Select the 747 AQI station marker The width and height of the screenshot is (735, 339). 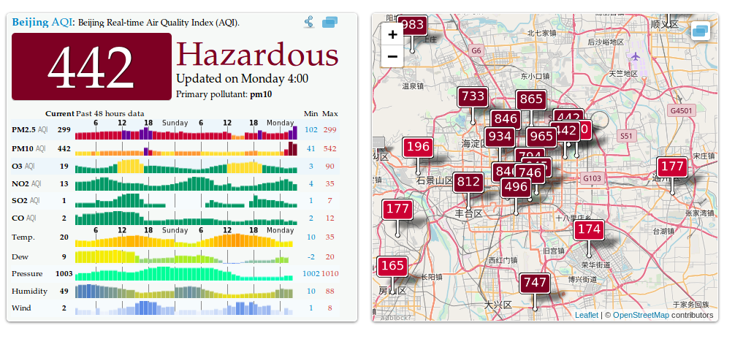pos(534,283)
